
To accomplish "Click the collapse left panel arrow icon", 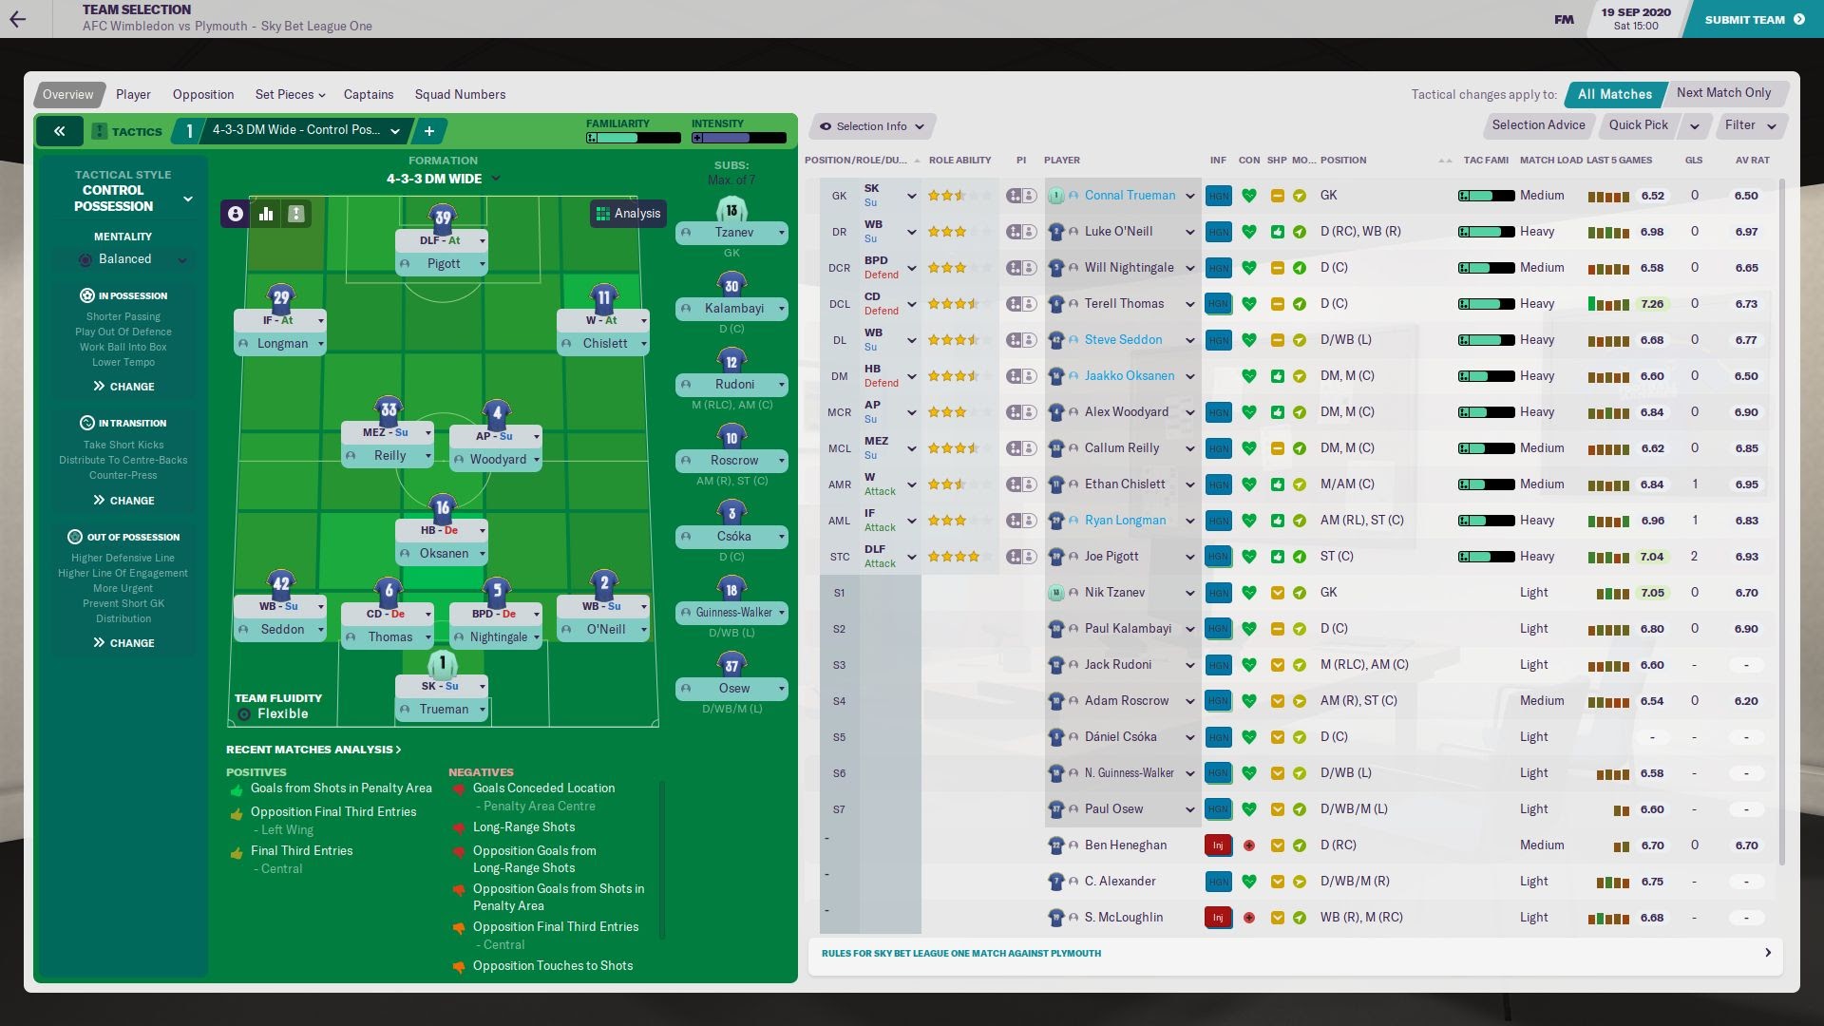I will pos(58,129).
